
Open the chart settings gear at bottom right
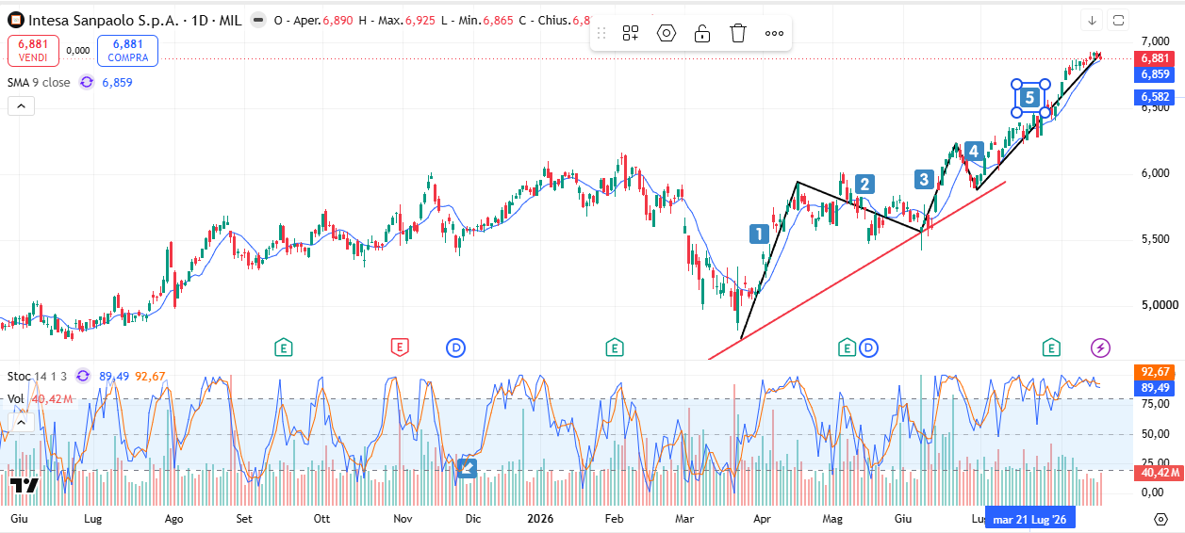coord(1160,519)
